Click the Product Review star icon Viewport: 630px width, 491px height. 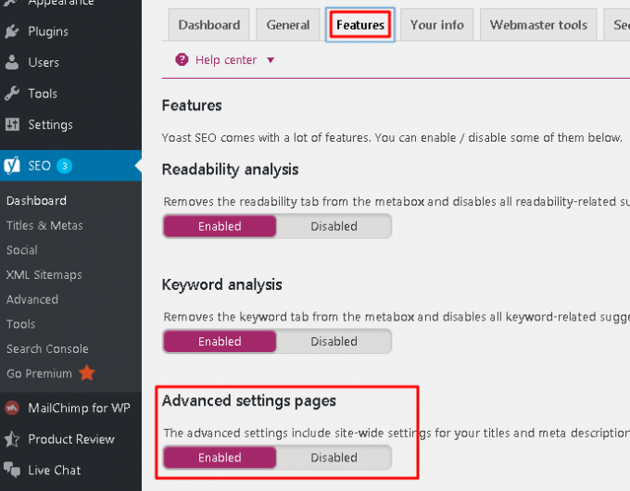tap(12, 439)
